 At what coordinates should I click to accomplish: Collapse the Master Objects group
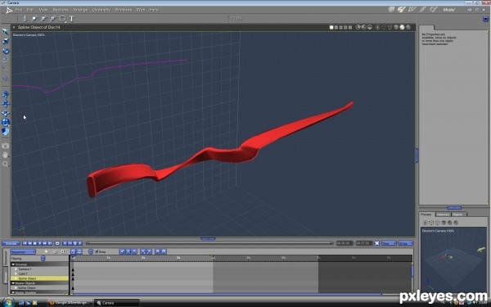point(13,283)
